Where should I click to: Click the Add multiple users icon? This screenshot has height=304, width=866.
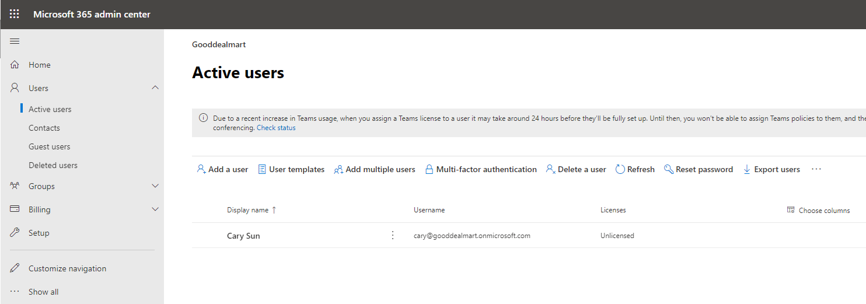[338, 169]
